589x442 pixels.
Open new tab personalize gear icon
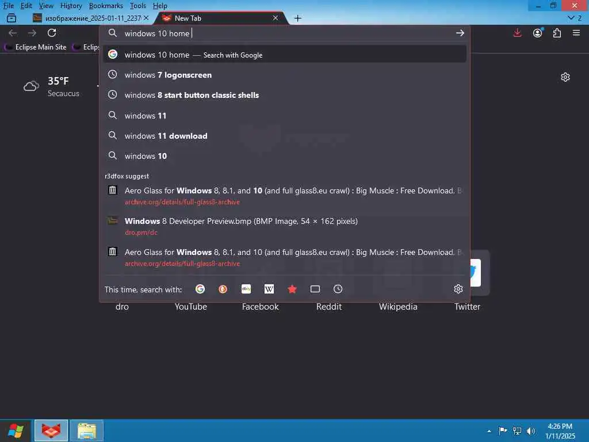[565, 77]
